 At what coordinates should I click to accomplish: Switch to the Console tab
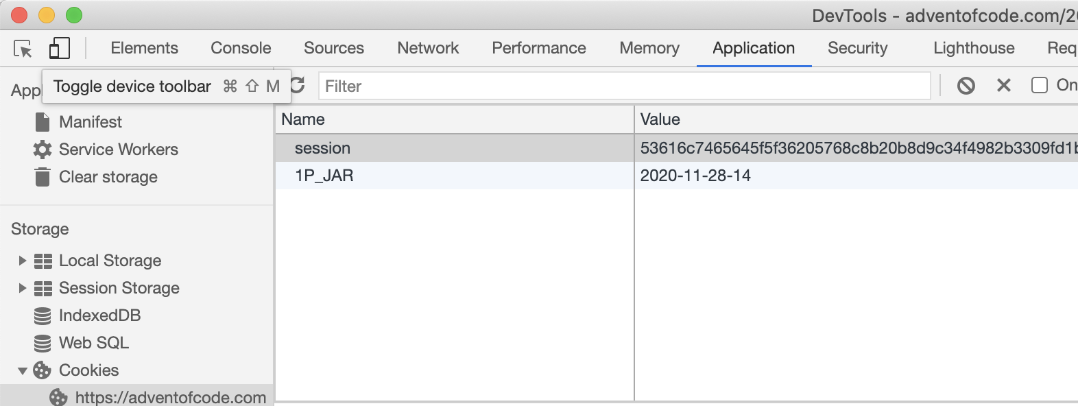tap(241, 48)
